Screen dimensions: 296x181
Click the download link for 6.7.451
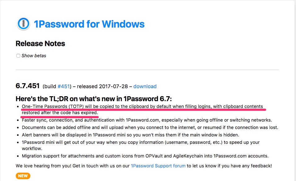pos(145,86)
